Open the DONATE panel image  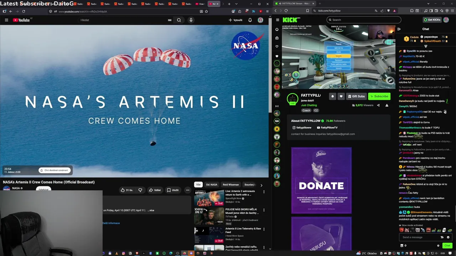[x=321, y=181]
